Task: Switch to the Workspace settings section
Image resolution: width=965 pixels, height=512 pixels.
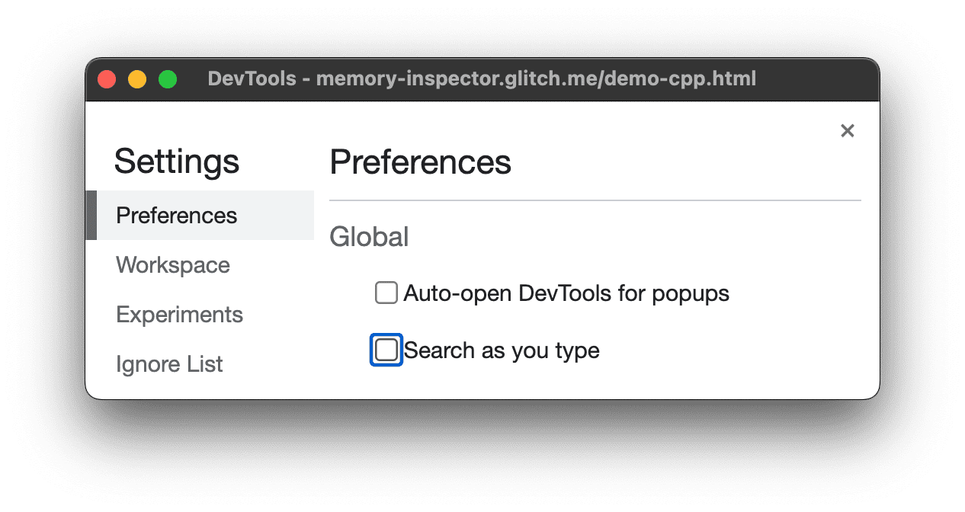Action: click(172, 264)
